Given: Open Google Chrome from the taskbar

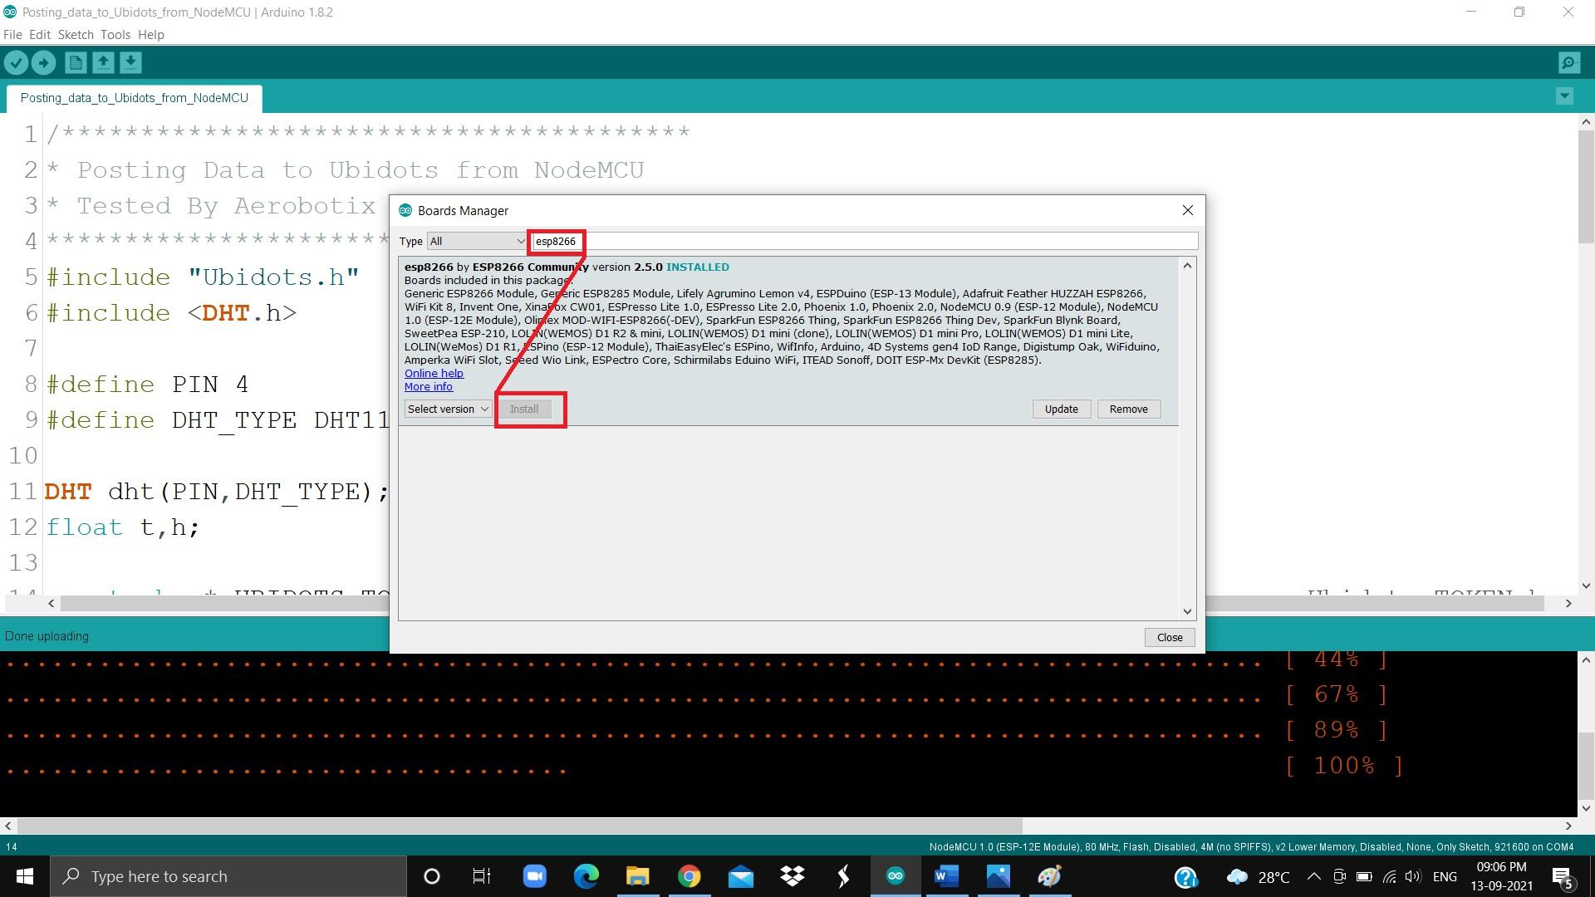Looking at the screenshot, I should [x=689, y=876].
